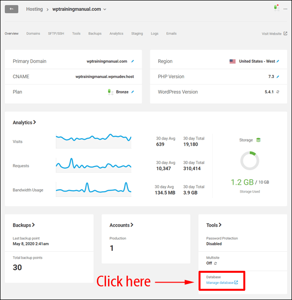Viewport: 292px width, 300px height.
Task: Click the 1.2 GB storage used value
Action: tap(242, 182)
